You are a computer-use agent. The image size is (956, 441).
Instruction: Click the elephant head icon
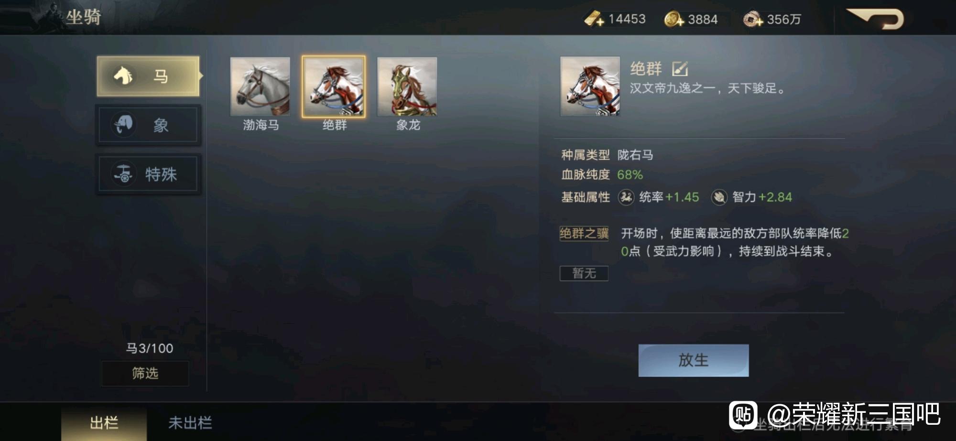coord(124,125)
